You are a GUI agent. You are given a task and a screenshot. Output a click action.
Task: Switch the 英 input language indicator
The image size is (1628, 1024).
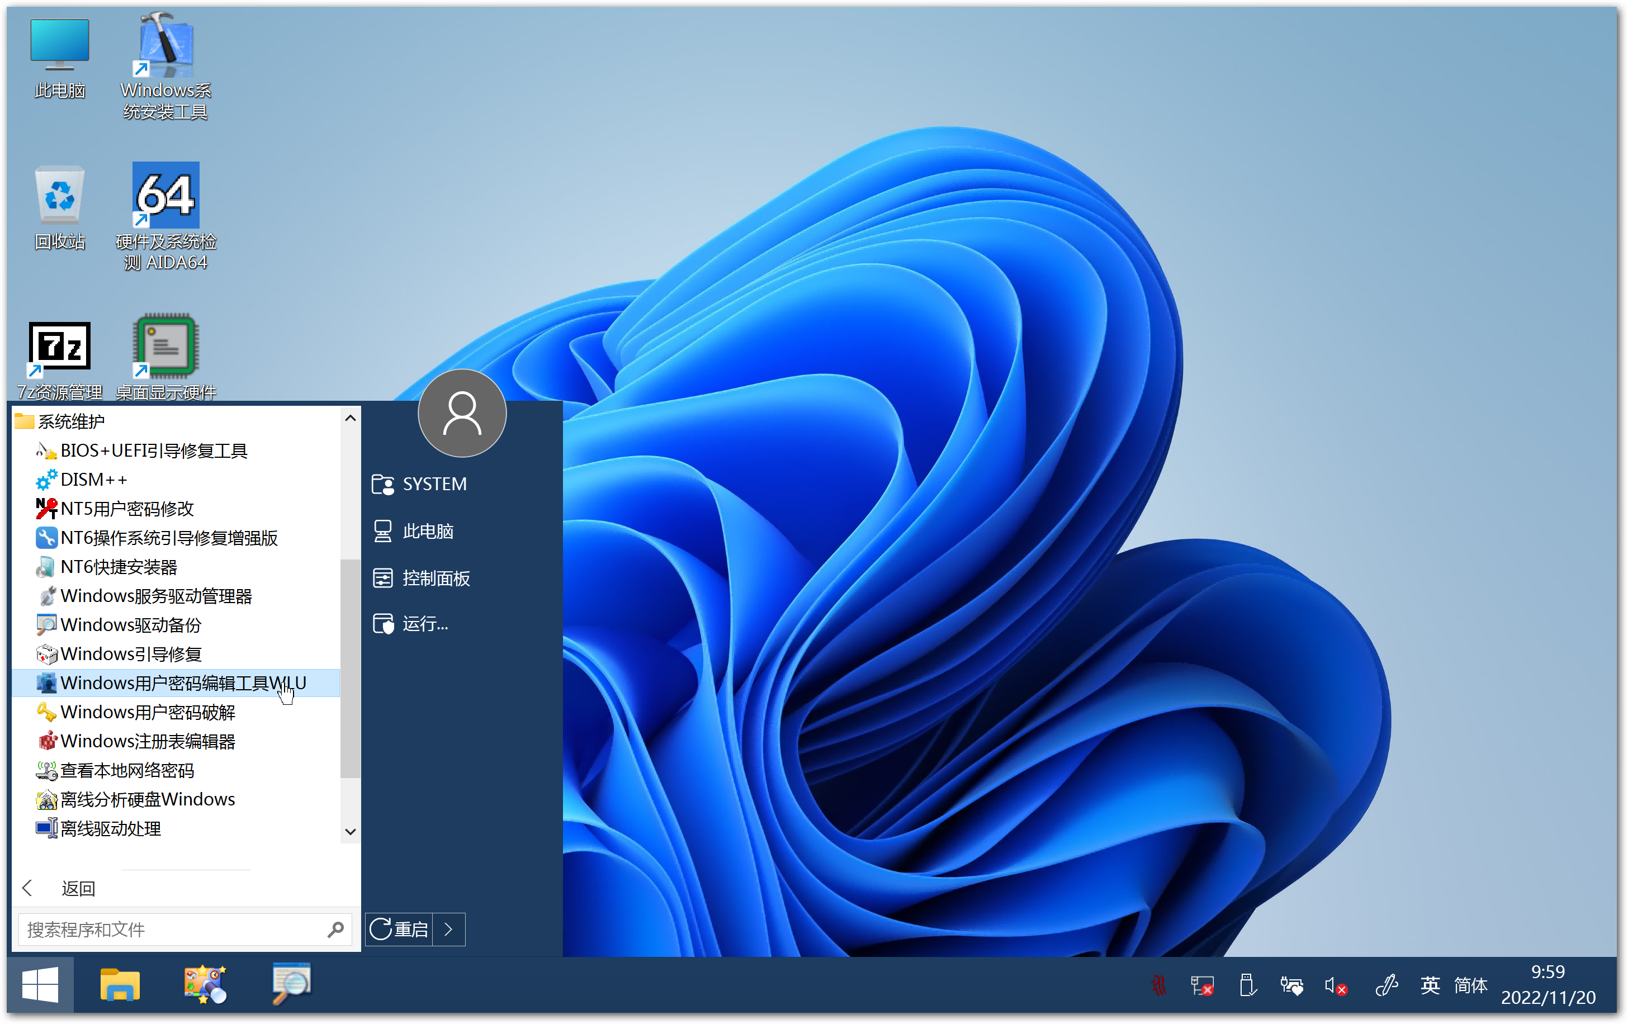[x=1431, y=985]
